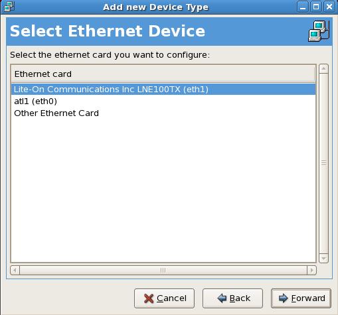Maximize the Add new Device Type window
Viewport: 338px width, 315px height.
click(x=316, y=7)
